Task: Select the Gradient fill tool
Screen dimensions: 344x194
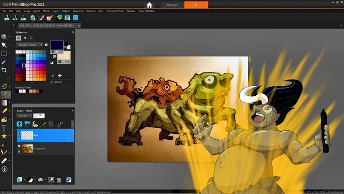Action: coord(4,103)
